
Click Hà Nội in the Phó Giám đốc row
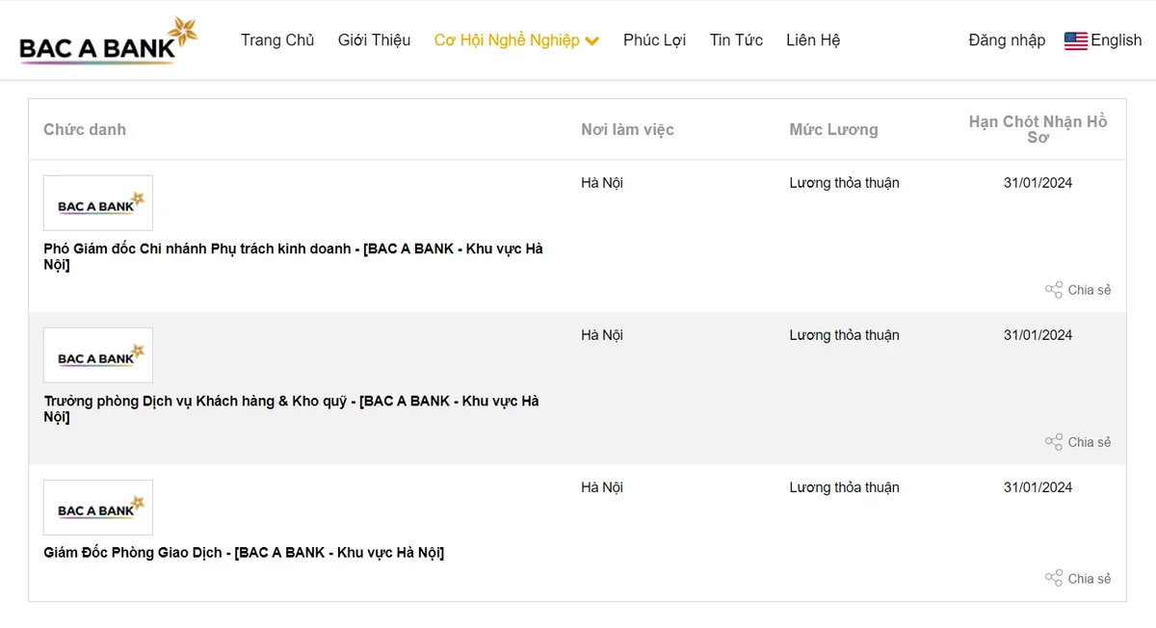point(602,183)
